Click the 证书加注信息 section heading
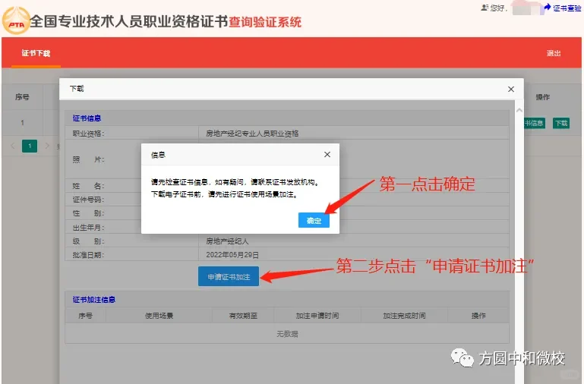Screen dimensions: 584x384 point(94,300)
